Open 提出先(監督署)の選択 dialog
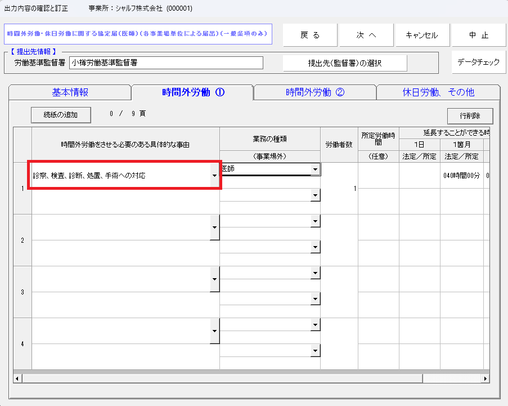Screen dimensions: 508x406 tap(344, 63)
